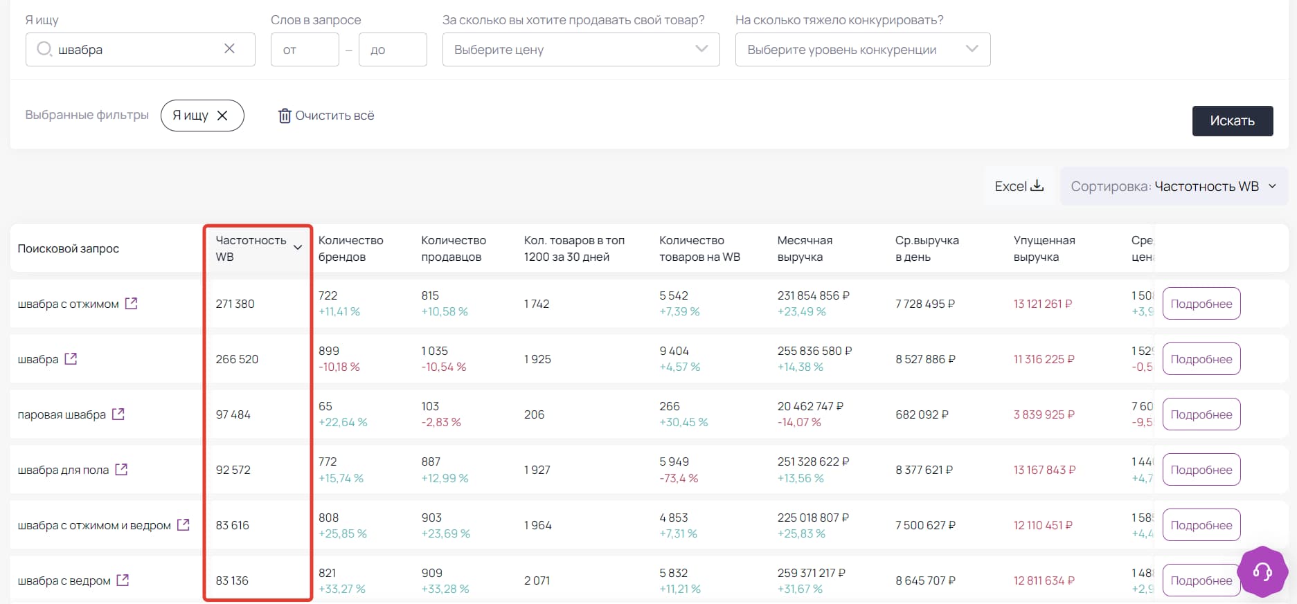This screenshot has width=1297, height=604.
Task: Click the trash icon 'Очистить всё'
Action: pyautogui.click(x=285, y=116)
